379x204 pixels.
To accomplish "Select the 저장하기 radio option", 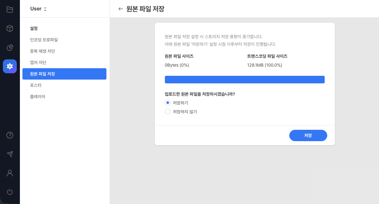I will [168, 103].
